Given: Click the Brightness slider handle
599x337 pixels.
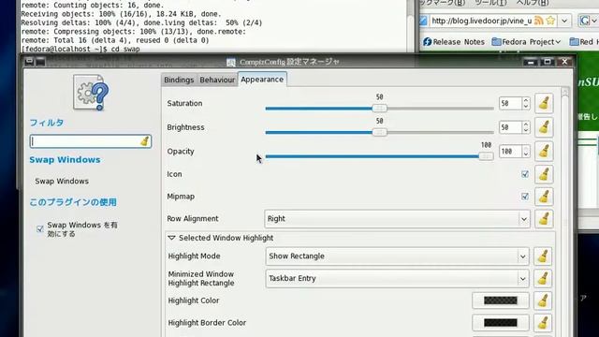Looking at the screenshot, I should (379, 133).
